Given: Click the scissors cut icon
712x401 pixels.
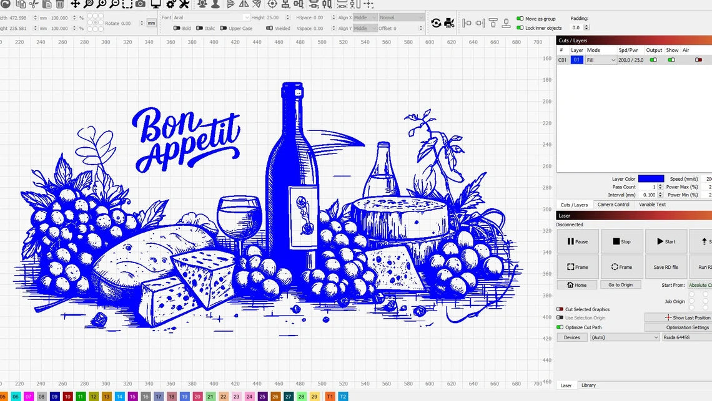Looking at the screenshot, I should coord(34,4).
